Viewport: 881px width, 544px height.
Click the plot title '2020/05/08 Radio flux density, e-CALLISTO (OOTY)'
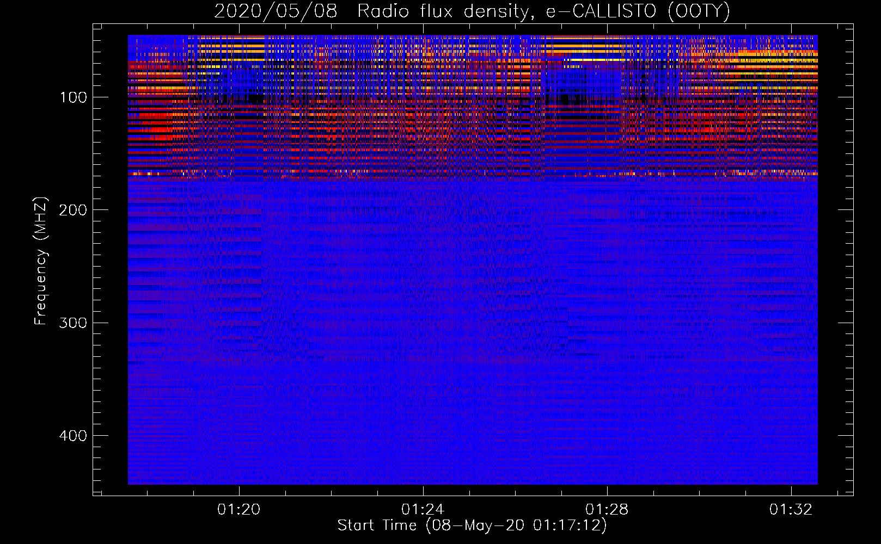(472, 11)
